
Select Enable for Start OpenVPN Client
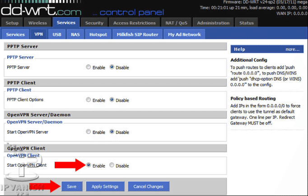click(x=89, y=166)
